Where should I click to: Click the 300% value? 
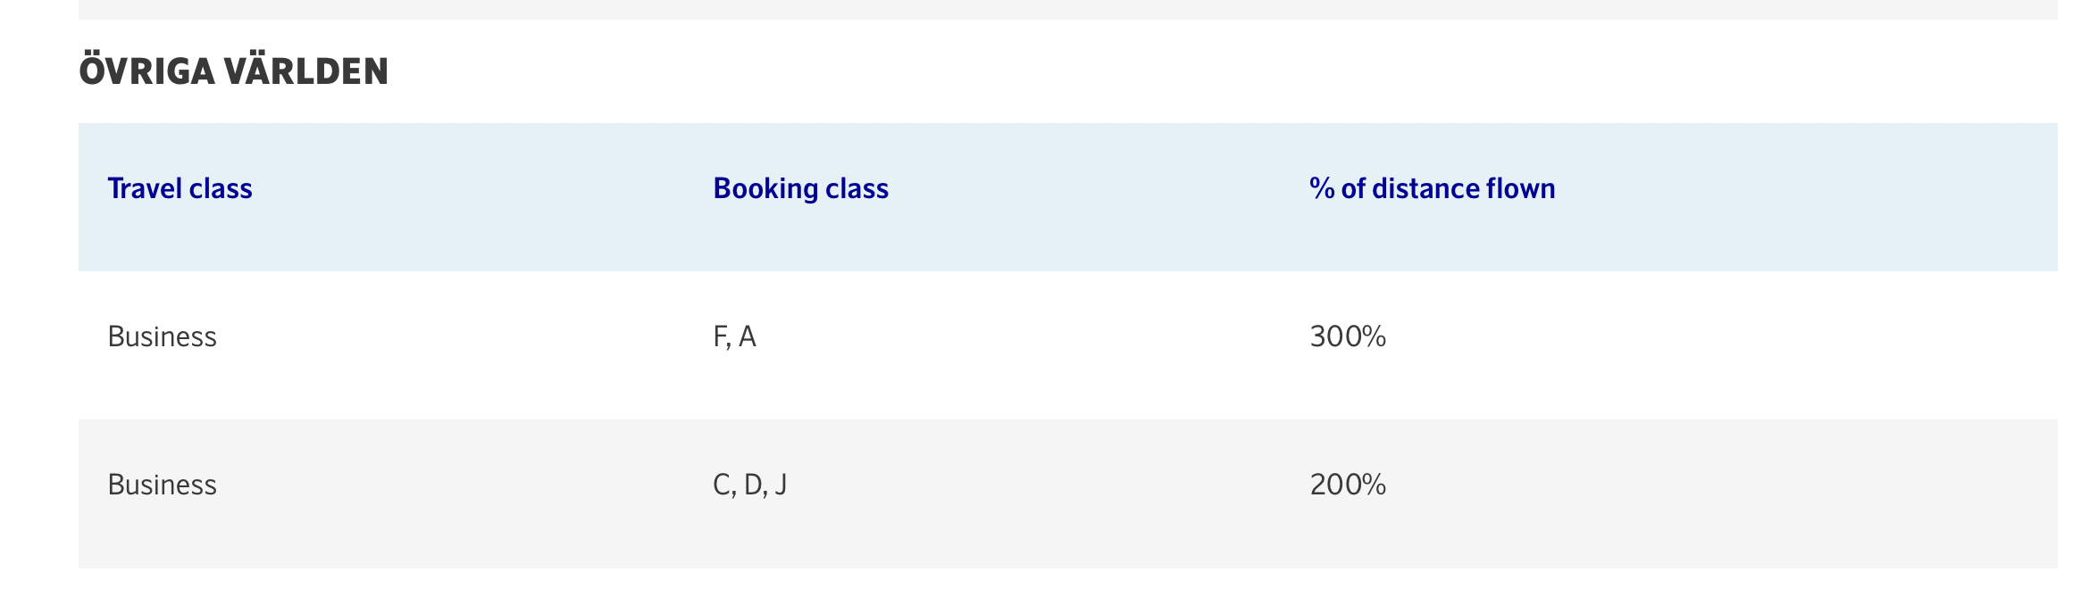(x=1347, y=336)
